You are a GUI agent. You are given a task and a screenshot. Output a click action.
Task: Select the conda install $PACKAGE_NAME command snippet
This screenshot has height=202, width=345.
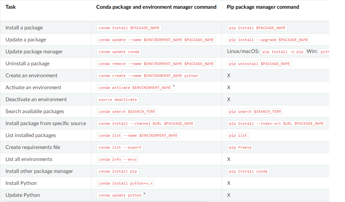[129, 28]
